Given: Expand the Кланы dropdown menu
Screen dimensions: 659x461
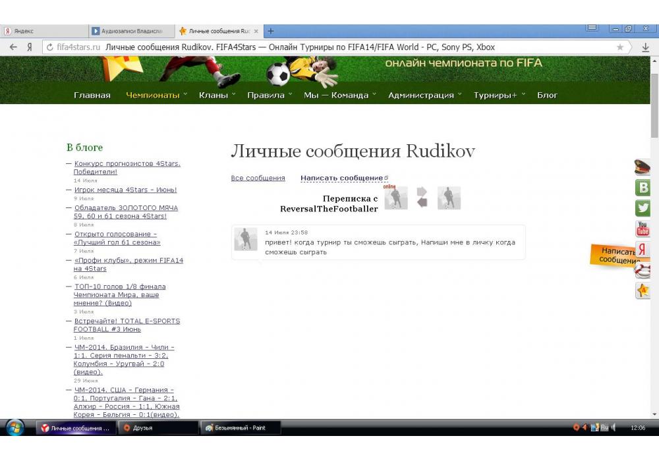Looking at the screenshot, I should (x=217, y=95).
